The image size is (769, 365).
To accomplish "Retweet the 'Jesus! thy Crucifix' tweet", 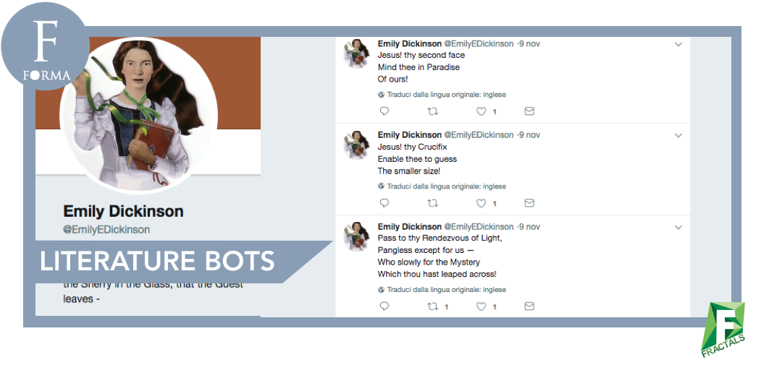I will 433,203.
